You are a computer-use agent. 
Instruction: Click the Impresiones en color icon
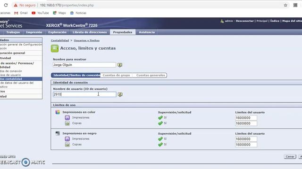(58, 112)
